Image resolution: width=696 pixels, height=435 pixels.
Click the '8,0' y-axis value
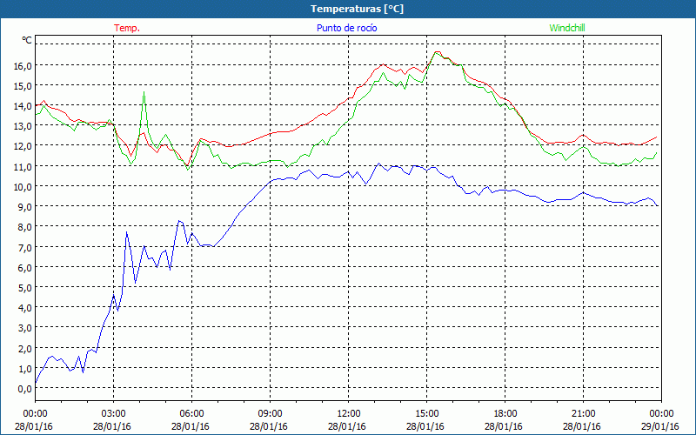point(25,227)
